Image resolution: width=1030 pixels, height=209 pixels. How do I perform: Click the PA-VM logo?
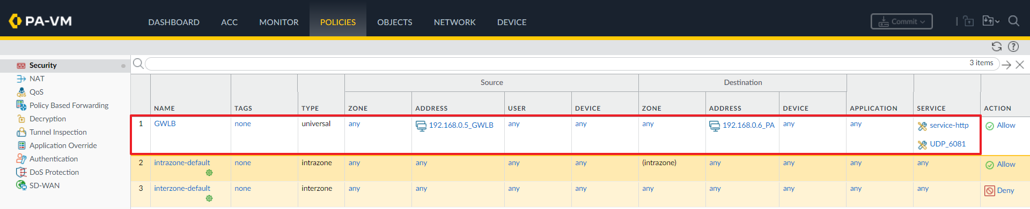40,21
